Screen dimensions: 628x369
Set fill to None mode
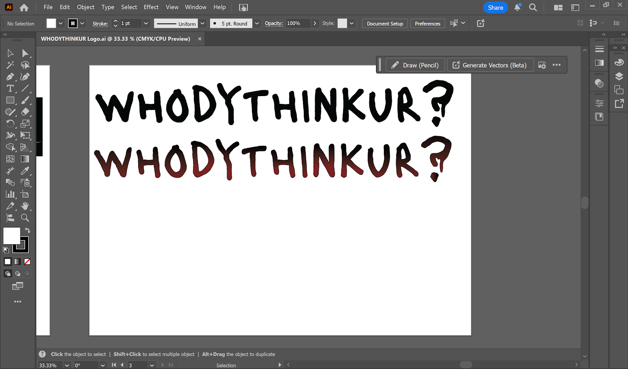(27, 262)
